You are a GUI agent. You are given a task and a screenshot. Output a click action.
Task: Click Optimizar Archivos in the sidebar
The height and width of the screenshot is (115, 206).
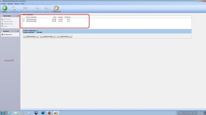point(8,22)
